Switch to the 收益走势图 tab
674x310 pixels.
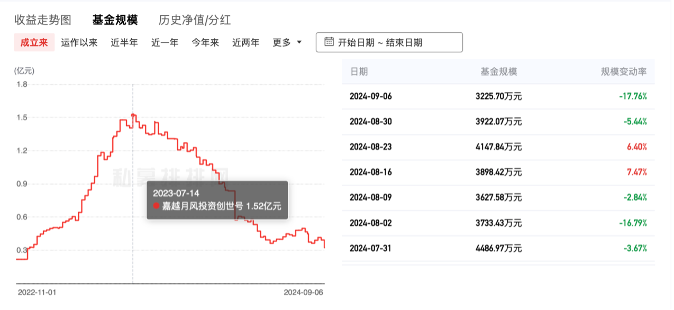point(43,20)
